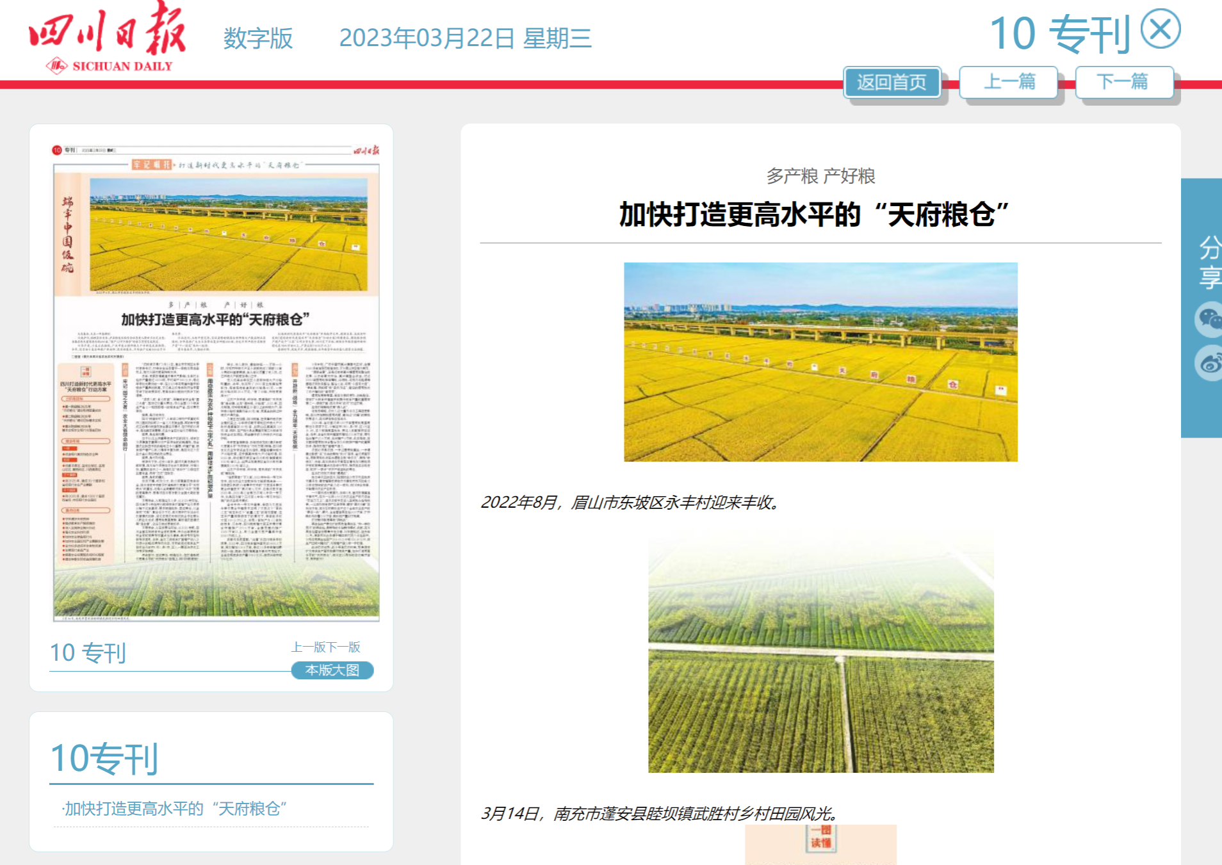This screenshot has width=1222, height=865.
Task: Click the red page number 10 badge in thumbnail
Action: 57,150
